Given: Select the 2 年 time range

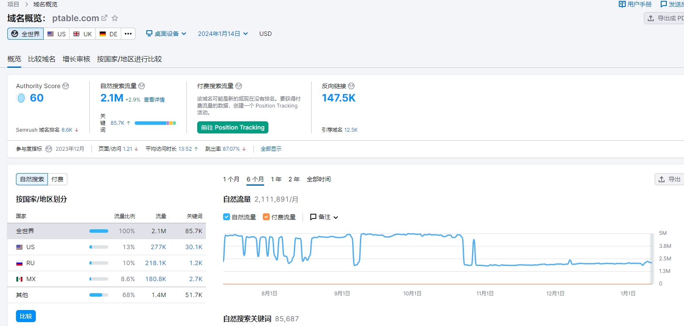Looking at the screenshot, I should click(294, 179).
